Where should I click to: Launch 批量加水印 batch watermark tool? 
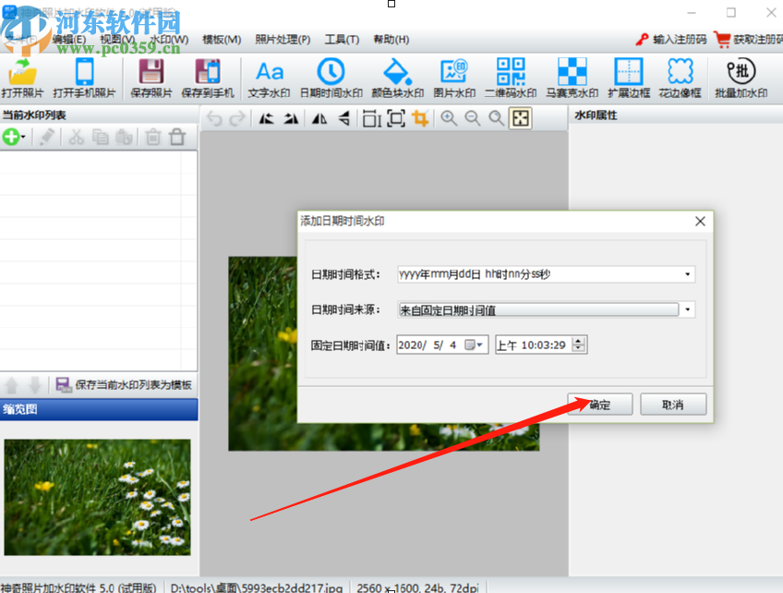click(741, 78)
